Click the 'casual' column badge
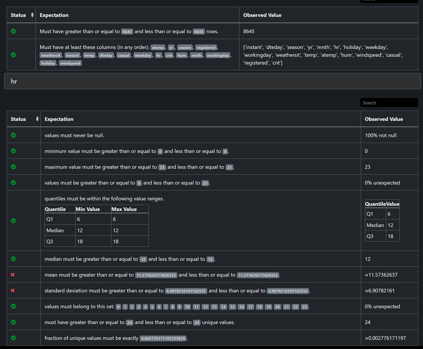 tap(124, 55)
